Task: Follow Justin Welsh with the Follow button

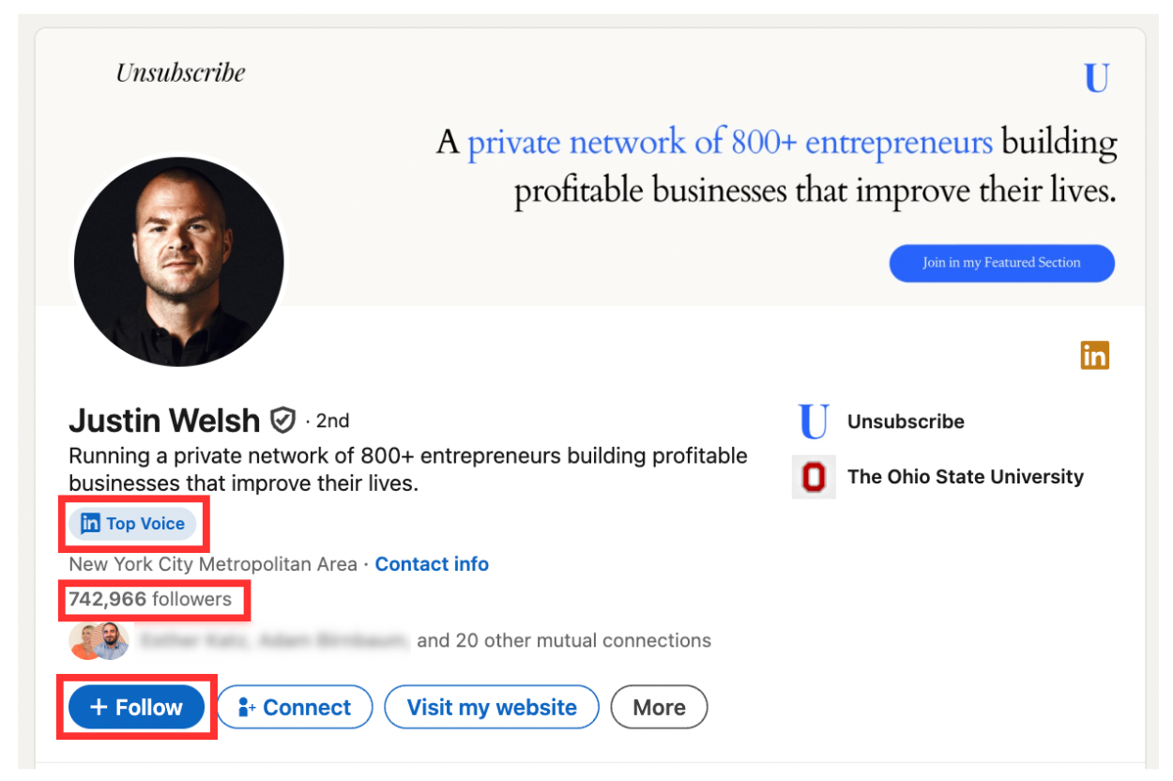Action: pos(137,708)
